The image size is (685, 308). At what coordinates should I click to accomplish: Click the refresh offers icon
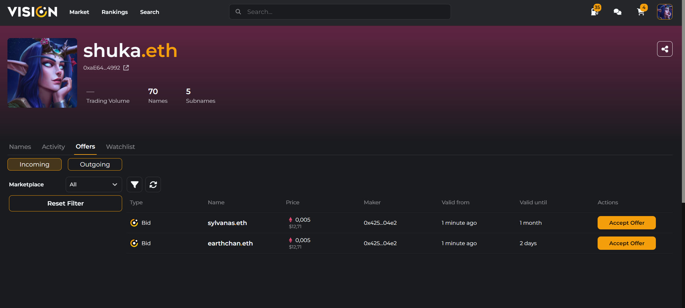click(x=153, y=184)
